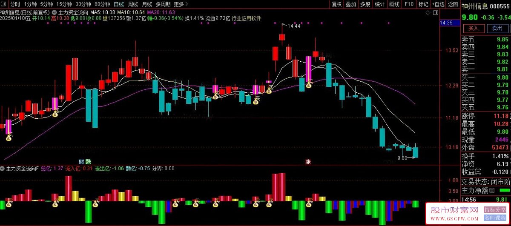Click the 神州信息(日线.前复权) chart title
511x226 pixels.
click(26, 12)
